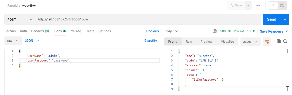
Task: Toggle the line wrap icon in response
Action: [x=267, y=42]
